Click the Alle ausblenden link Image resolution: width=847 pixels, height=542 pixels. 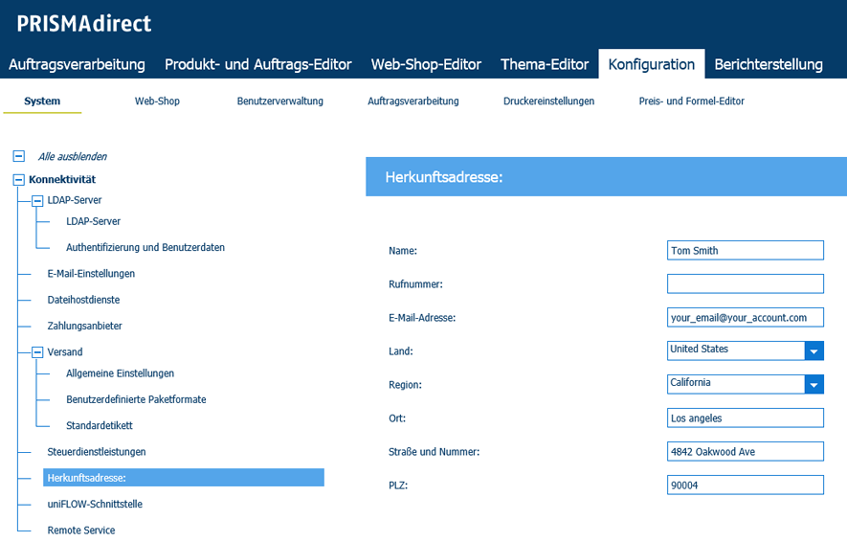tap(73, 157)
